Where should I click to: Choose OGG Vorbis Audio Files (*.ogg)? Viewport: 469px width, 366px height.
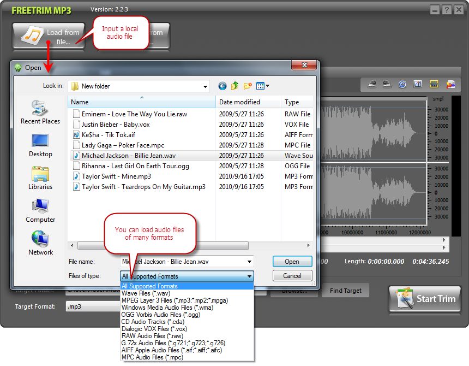(x=187, y=315)
